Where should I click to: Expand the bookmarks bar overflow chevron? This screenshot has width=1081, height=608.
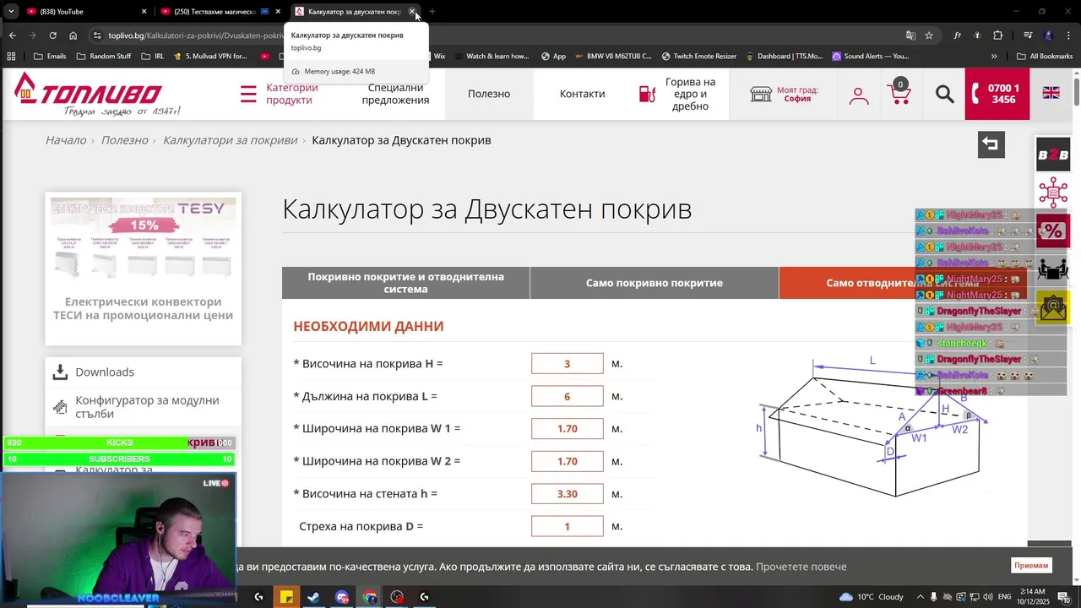[x=994, y=57]
